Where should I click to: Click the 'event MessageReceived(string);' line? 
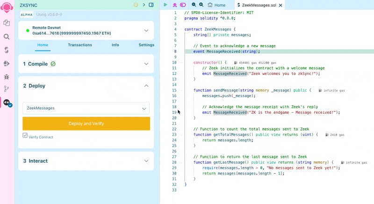(x=227, y=51)
